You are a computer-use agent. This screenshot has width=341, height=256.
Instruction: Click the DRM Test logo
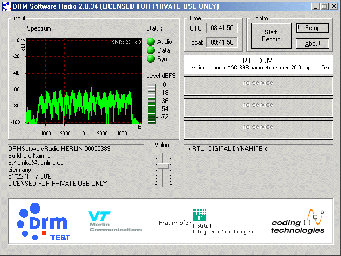click(x=42, y=222)
